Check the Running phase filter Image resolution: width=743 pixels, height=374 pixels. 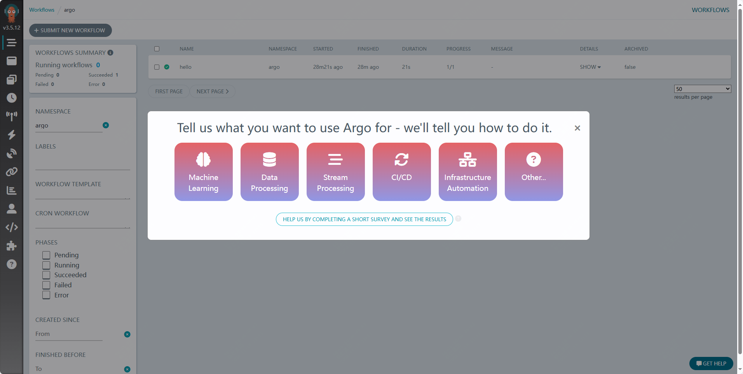click(46, 265)
